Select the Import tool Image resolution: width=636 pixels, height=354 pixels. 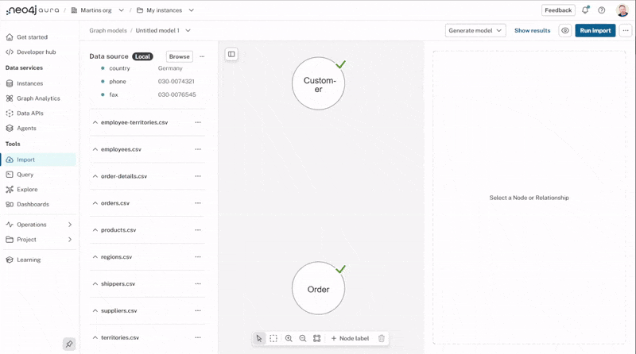[39, 160]
